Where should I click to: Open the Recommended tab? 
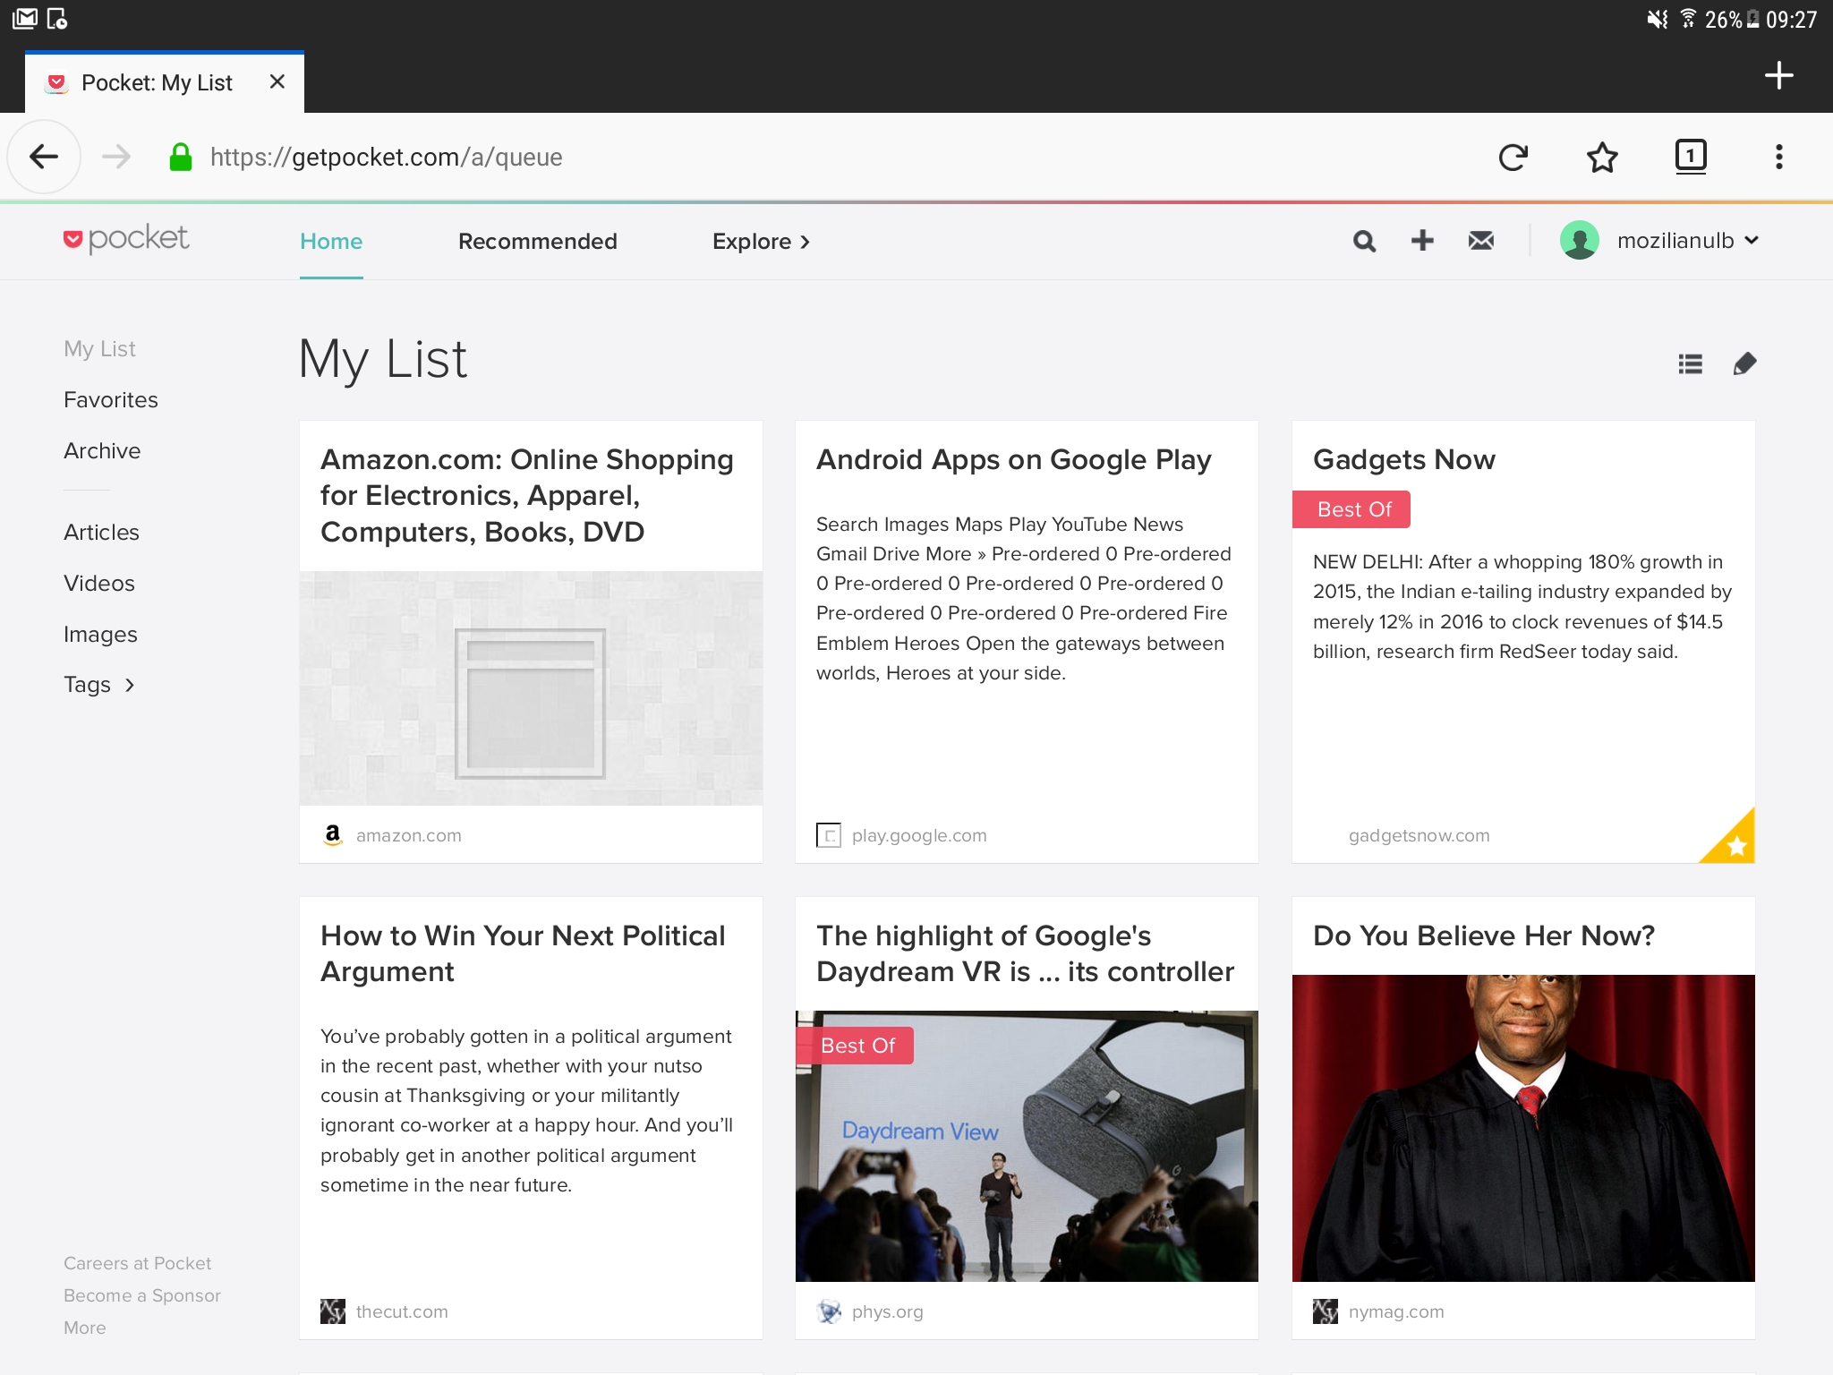pos(537,242)
